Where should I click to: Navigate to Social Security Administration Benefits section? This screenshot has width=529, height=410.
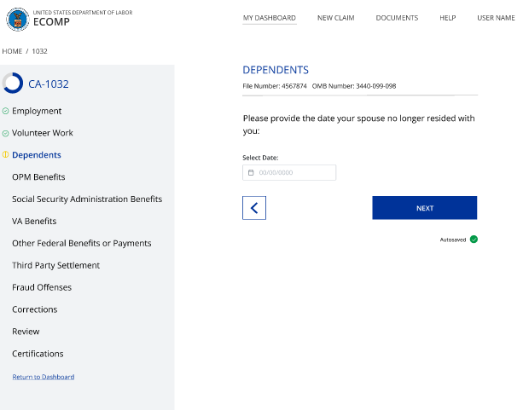[87, 199]
